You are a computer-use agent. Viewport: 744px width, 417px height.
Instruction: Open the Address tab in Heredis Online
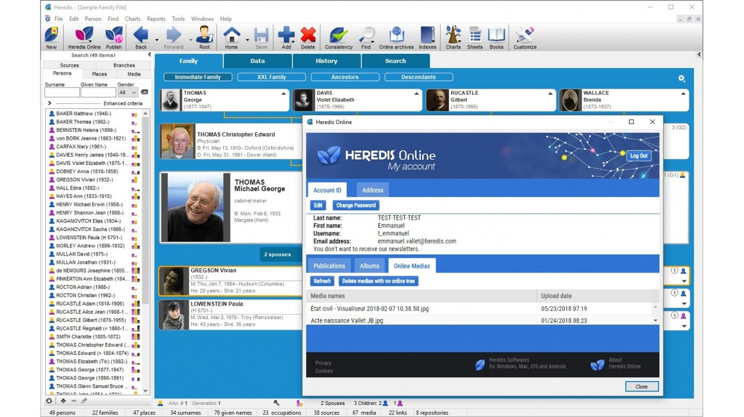click(373, 190)
